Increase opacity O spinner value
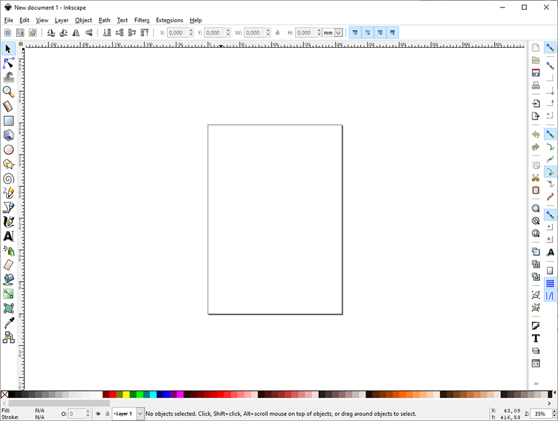558x421 pixels. [88, 412]
